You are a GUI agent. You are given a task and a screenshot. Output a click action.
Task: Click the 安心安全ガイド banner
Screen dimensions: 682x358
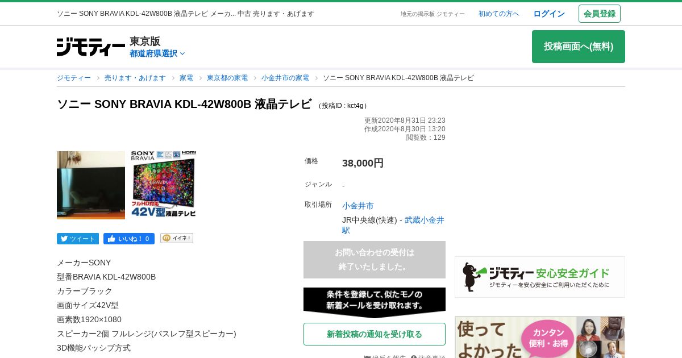click(x=540, y=277)
